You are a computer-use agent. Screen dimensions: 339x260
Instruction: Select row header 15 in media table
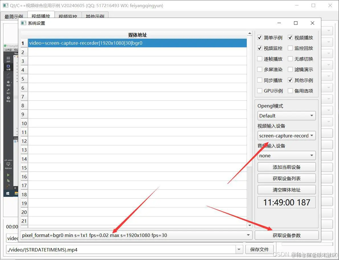coord(24,168)
